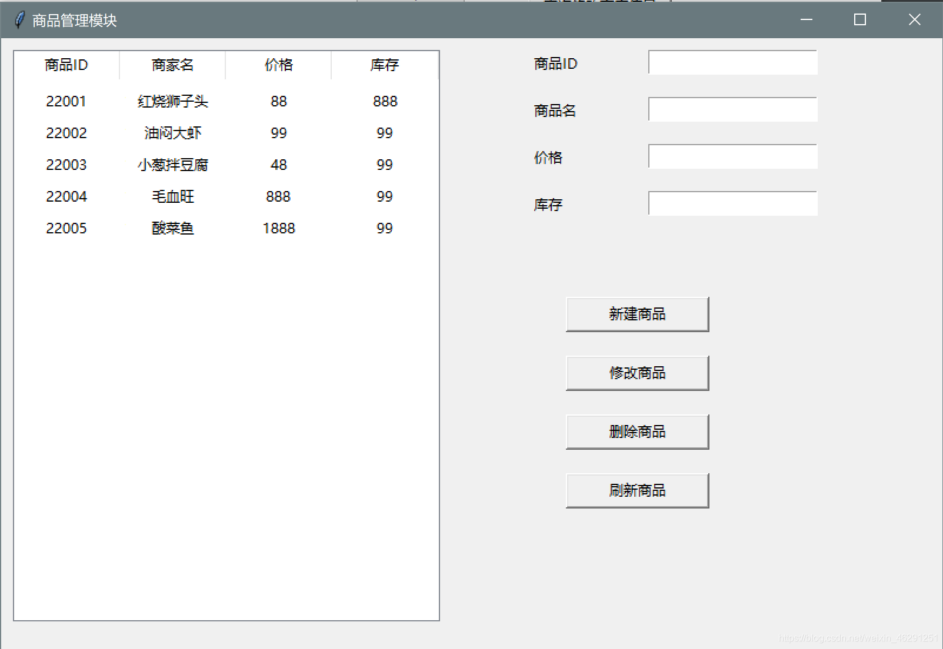This screenshot has width=943, height=649.
Task: Pick the price 888 cell of 毛血旺
Action: click(278, 196)
